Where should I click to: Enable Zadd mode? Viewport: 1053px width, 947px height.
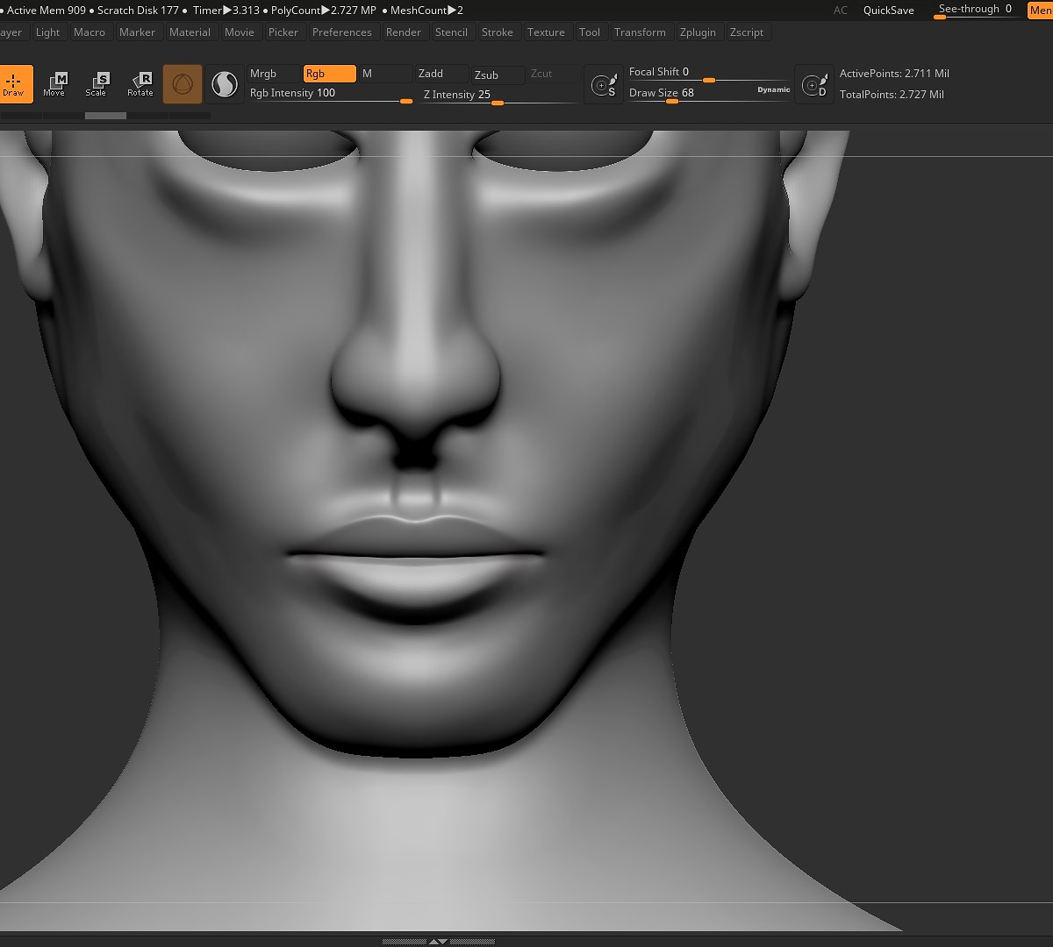pos(442,74)
